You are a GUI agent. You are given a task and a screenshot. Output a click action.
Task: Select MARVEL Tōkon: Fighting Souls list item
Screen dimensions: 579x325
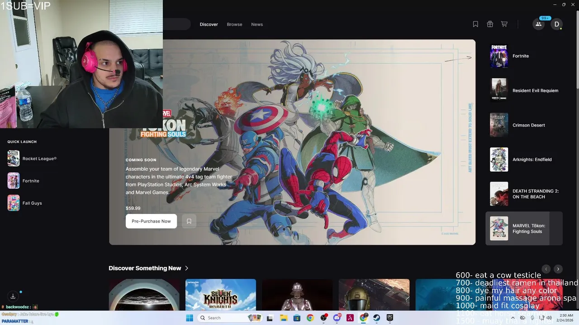point(524,228)
